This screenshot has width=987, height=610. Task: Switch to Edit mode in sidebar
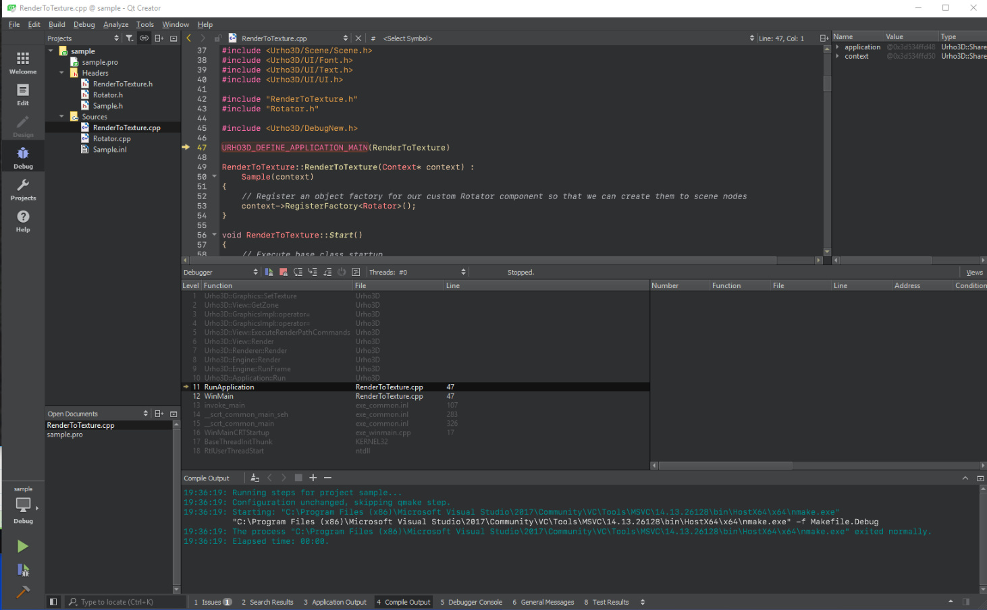tap(23, 94)
